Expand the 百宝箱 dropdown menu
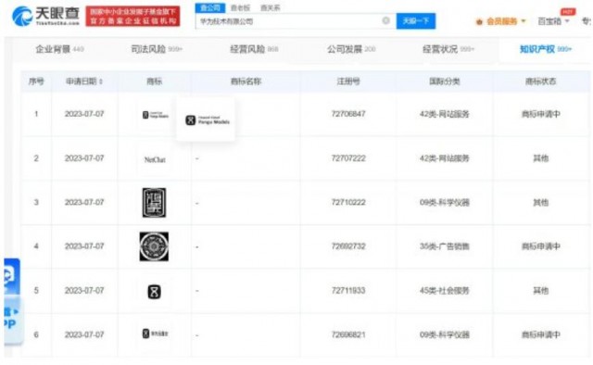 [553, 21]
